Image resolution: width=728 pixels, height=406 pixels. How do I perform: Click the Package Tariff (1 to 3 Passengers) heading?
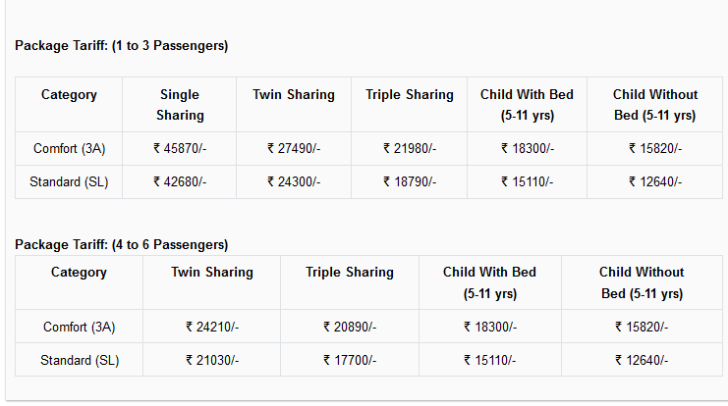click(x=121, y=45)
